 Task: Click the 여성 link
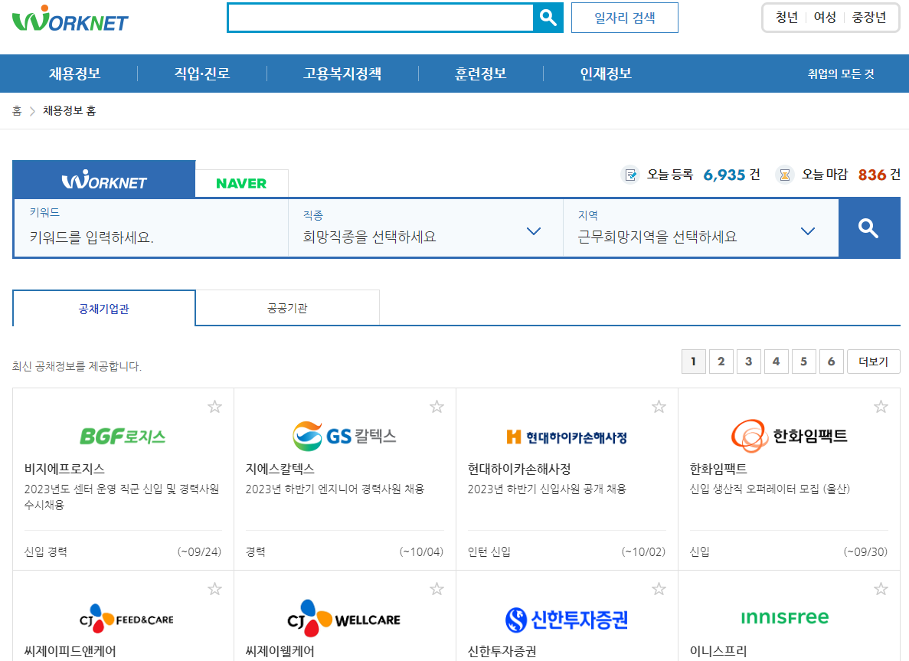[x=825, y=18]
